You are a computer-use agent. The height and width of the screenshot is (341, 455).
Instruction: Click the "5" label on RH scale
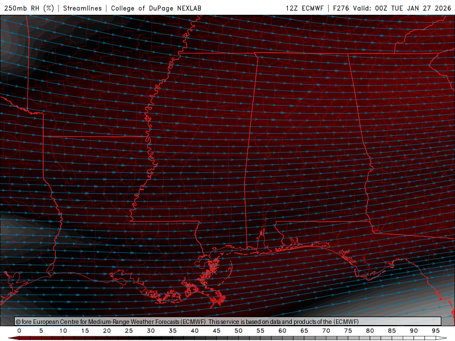click(41, 331)
